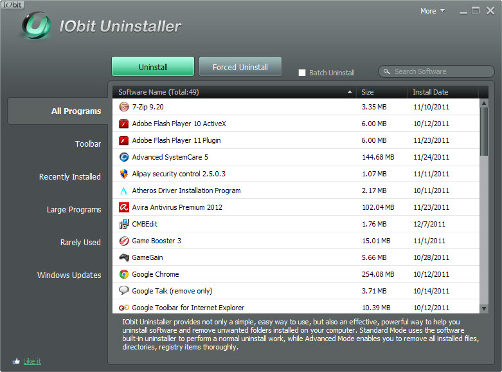Screen dimensions: 502x372
Task: Click the Avira Antivirus Premium icon
Action: (124, 207)
